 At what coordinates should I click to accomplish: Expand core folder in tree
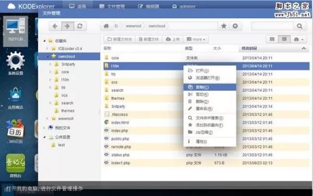pyautogui.click(x=50, y=72)
